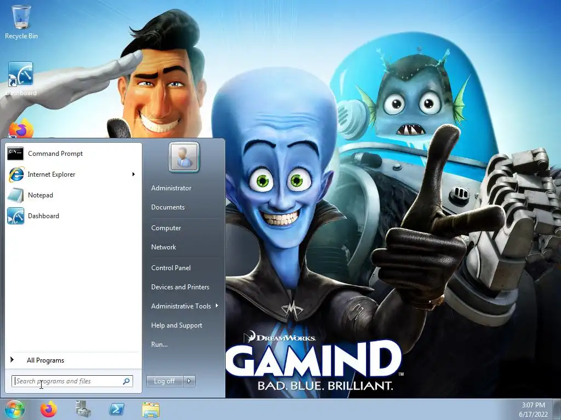Select All Programs label

click(x=45, y=360)
